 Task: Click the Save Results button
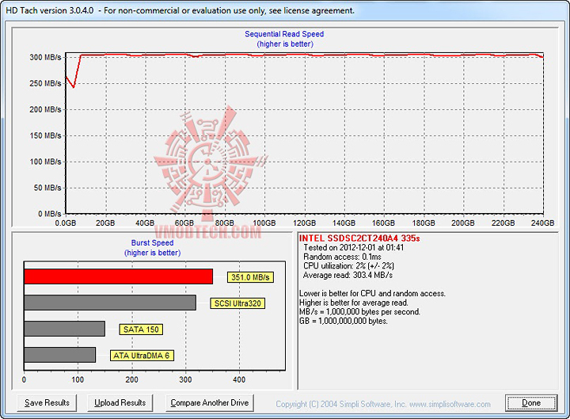tap(47, 403)
